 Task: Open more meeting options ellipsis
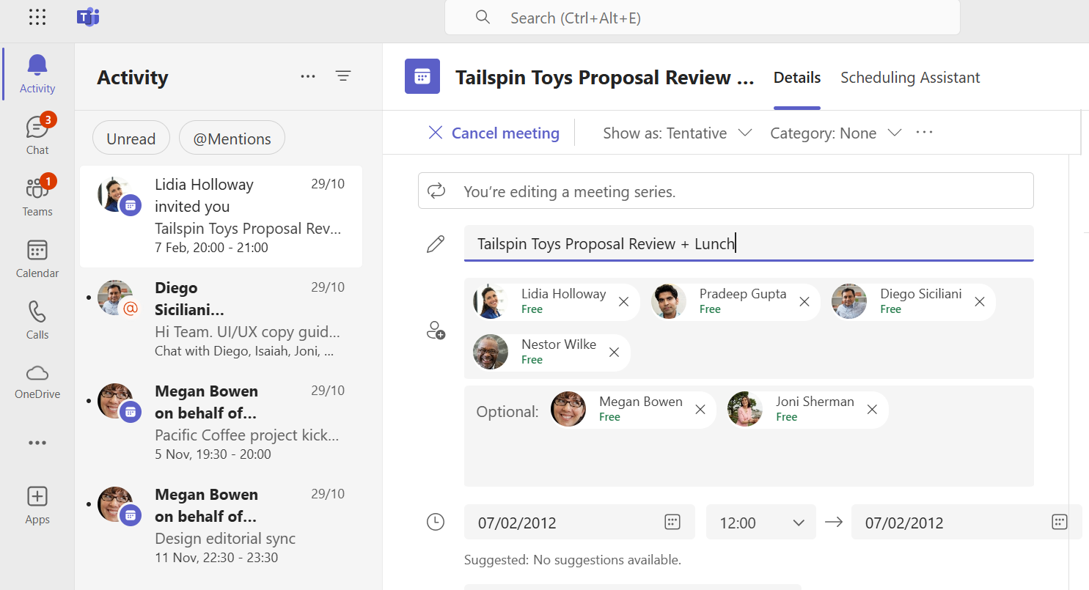925,133
